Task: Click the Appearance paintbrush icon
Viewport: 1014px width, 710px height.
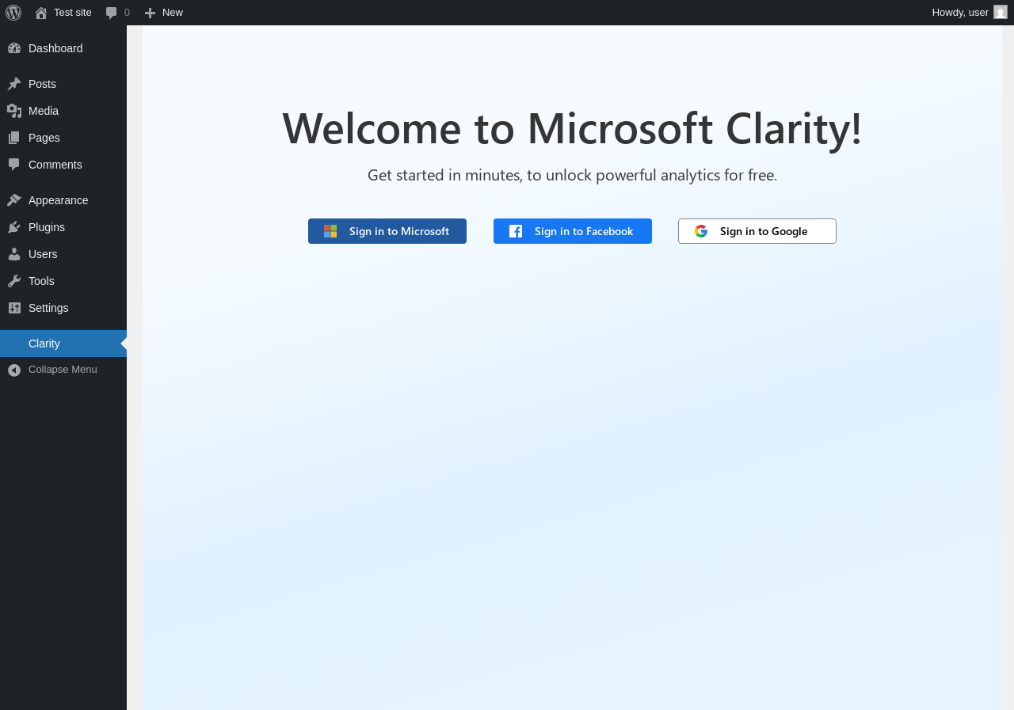Action: [x=14, y=200]
